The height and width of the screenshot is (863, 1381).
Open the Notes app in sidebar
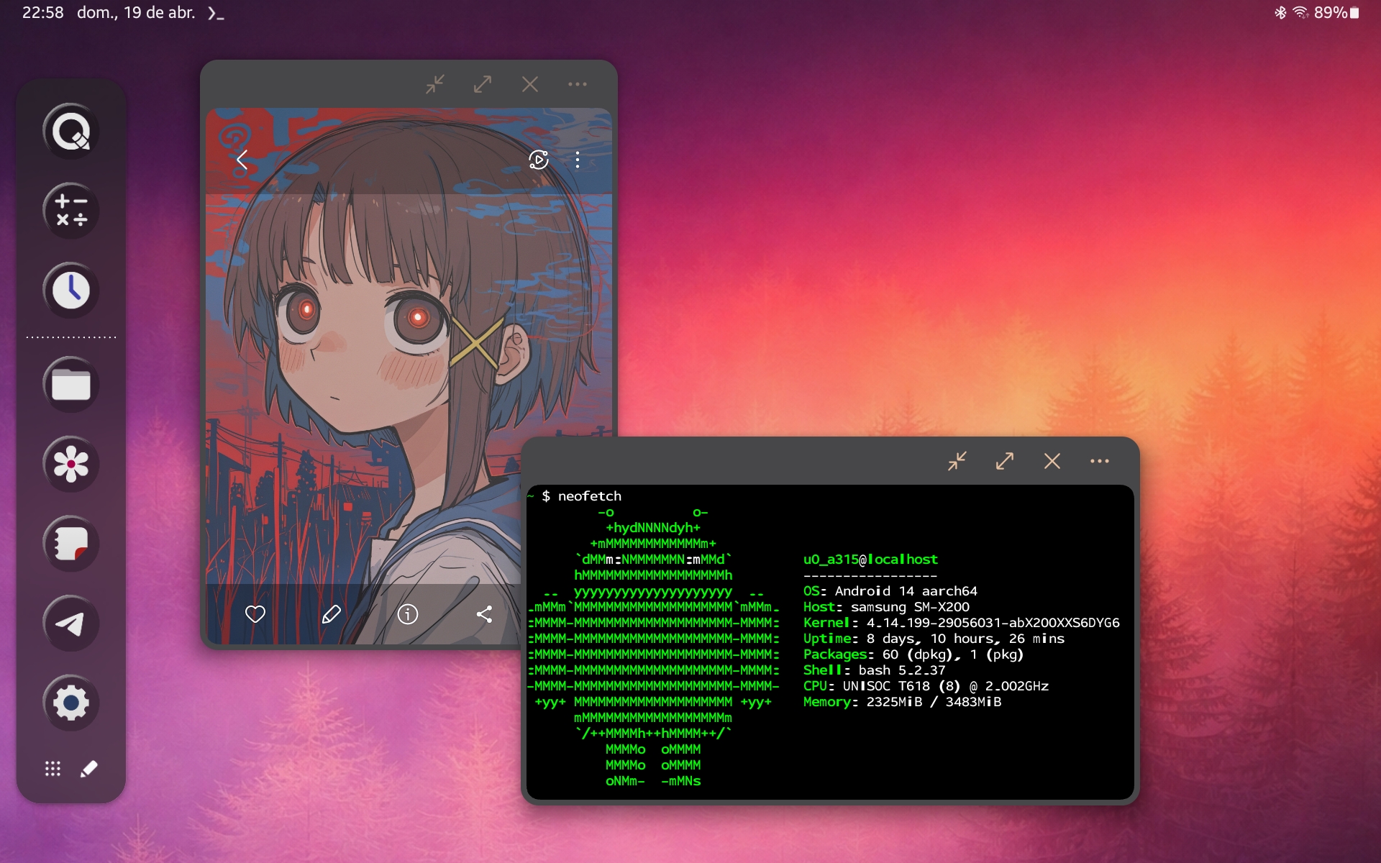point(70,544)
